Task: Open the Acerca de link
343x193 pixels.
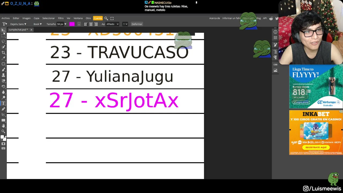Action: (214, 18)
